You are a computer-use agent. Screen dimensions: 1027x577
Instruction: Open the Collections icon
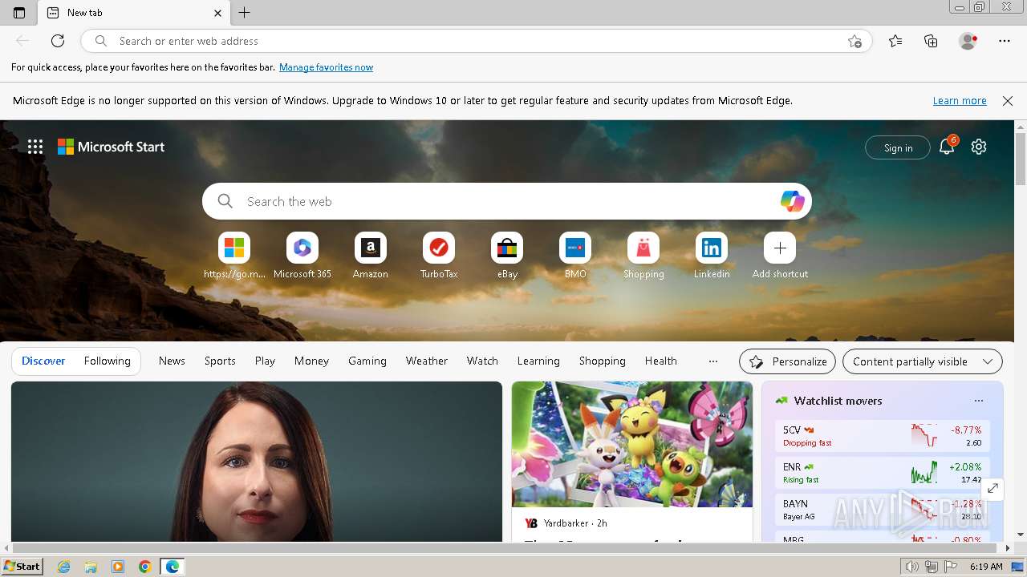931,41
